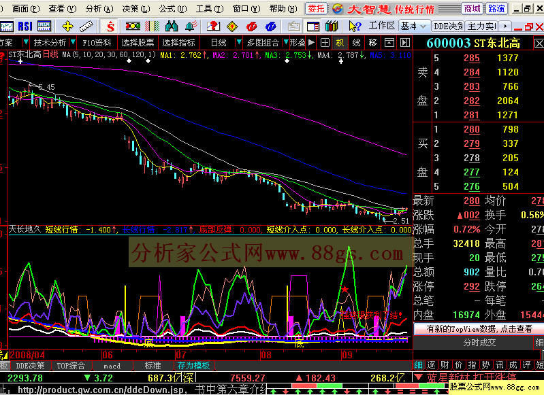
Task: Select the 势 trend tab
Action: pyautogui.click(x=485, y=365)
